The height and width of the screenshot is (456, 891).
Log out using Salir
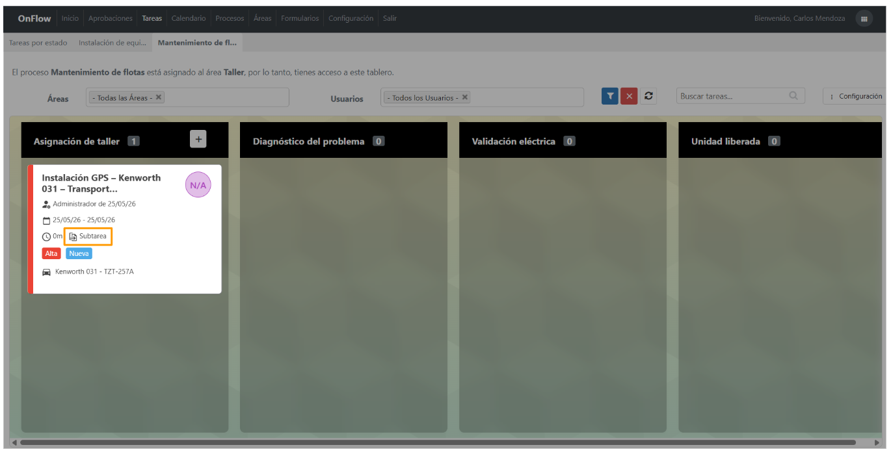click(390, 19)
